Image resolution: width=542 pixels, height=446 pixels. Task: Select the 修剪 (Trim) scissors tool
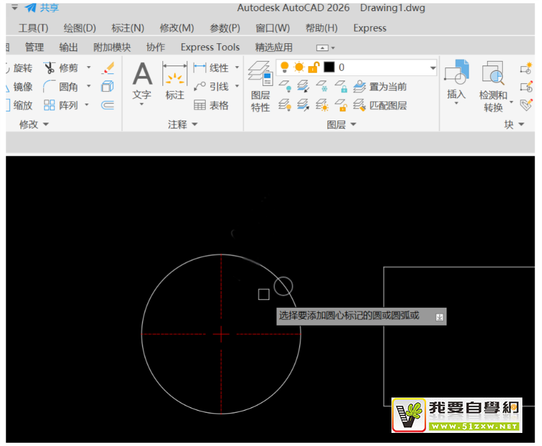[50, 68]
